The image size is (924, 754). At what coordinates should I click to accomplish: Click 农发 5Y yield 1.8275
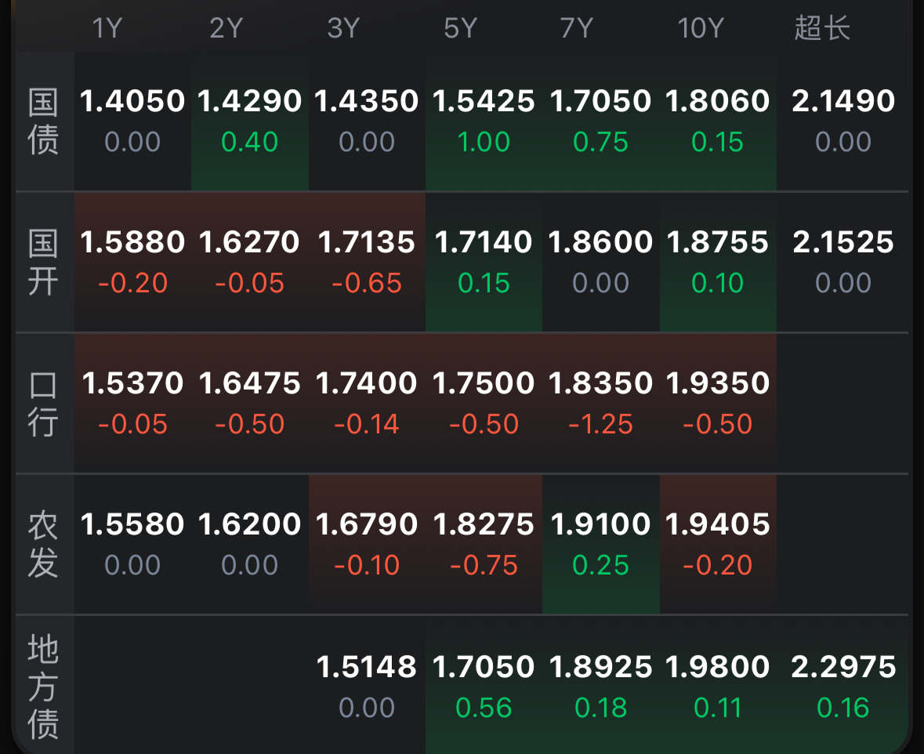pos(484,524)
